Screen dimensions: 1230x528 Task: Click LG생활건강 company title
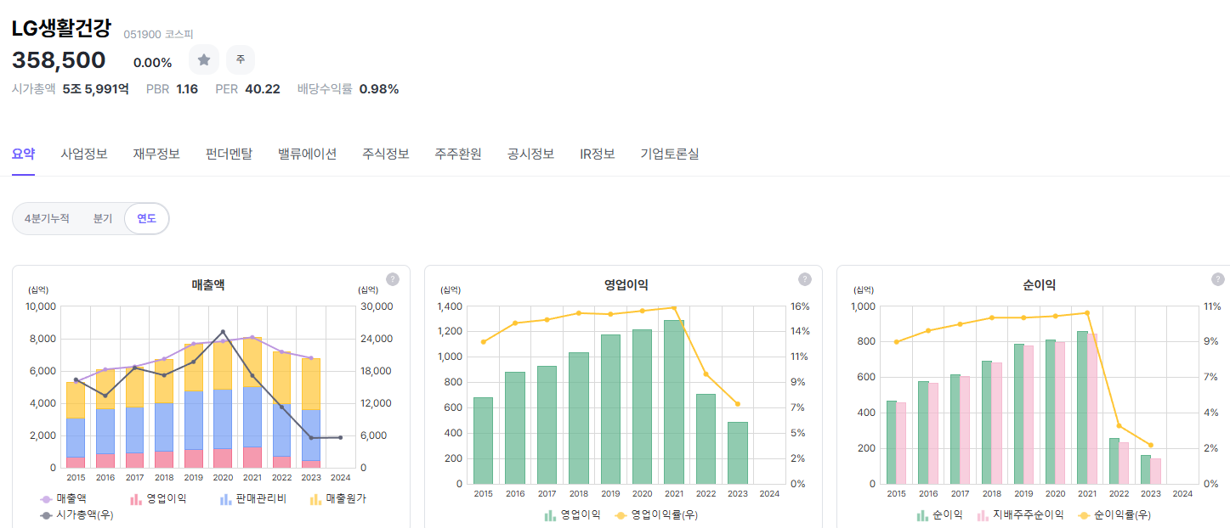[61, 28]
